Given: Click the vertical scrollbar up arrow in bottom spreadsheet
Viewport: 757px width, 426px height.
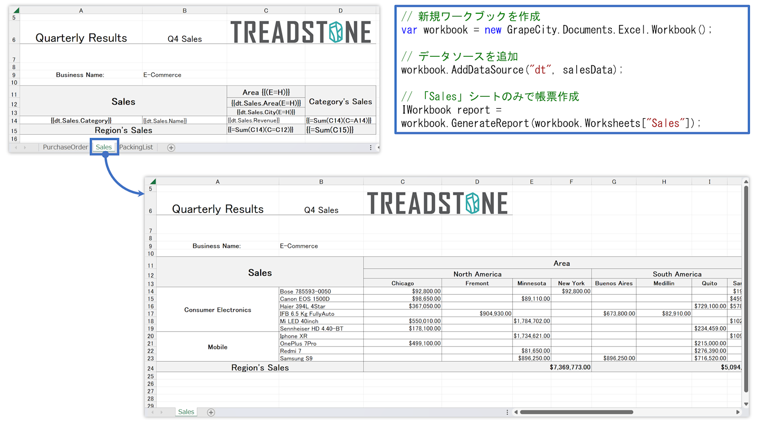Looking at the screenshot, I should click(746, 182).
